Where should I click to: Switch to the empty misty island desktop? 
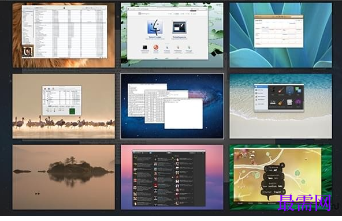click(x=64, y=177)
